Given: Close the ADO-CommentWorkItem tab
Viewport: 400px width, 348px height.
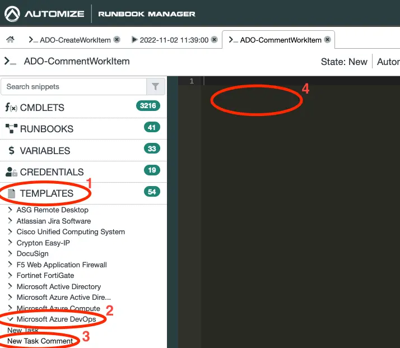Looking at the screenshot, I should click(327, 40).
